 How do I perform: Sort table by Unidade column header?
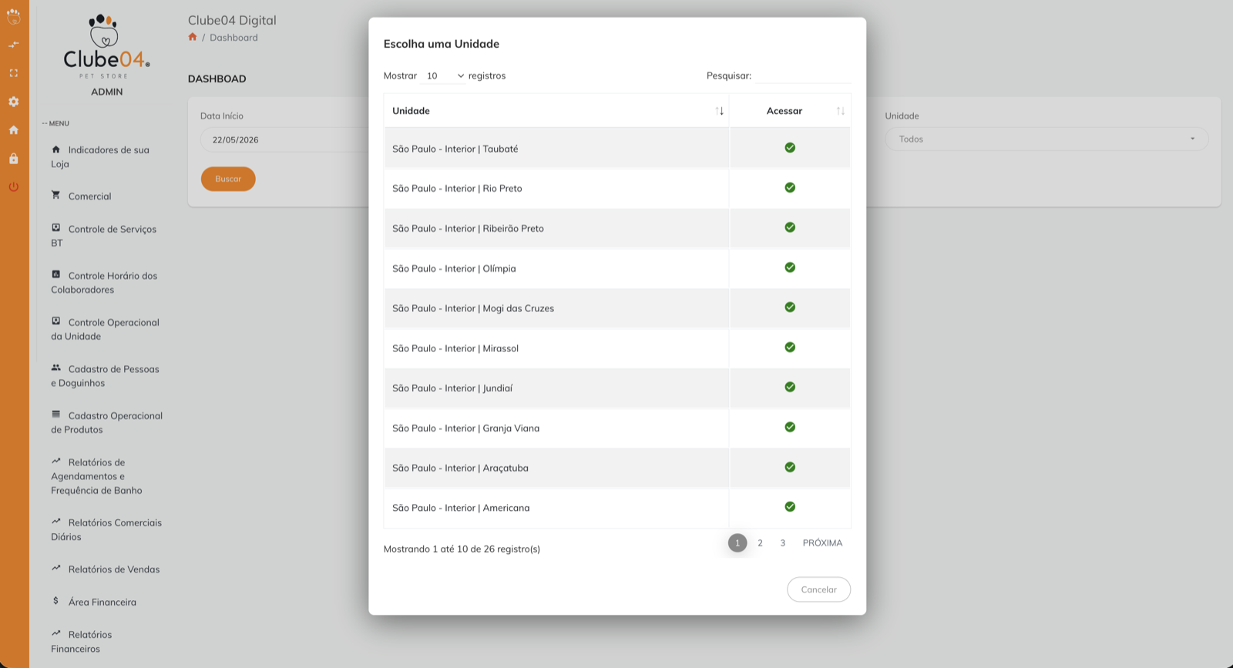pyautogui.click(x=556, y=111)
